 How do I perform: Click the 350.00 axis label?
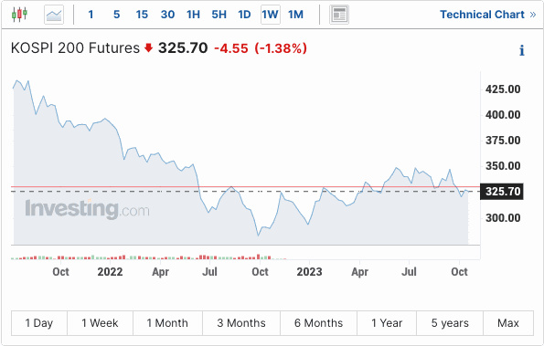click(x=503, y=166)
